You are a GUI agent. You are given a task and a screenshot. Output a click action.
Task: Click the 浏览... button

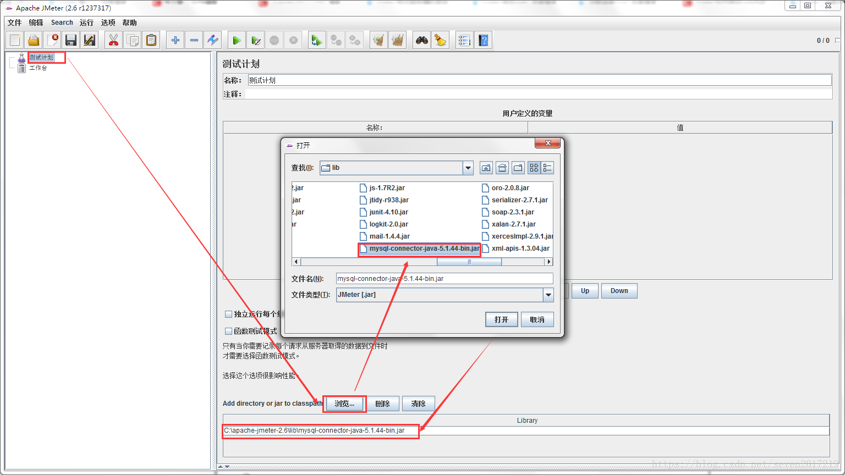tap(344, 404)
